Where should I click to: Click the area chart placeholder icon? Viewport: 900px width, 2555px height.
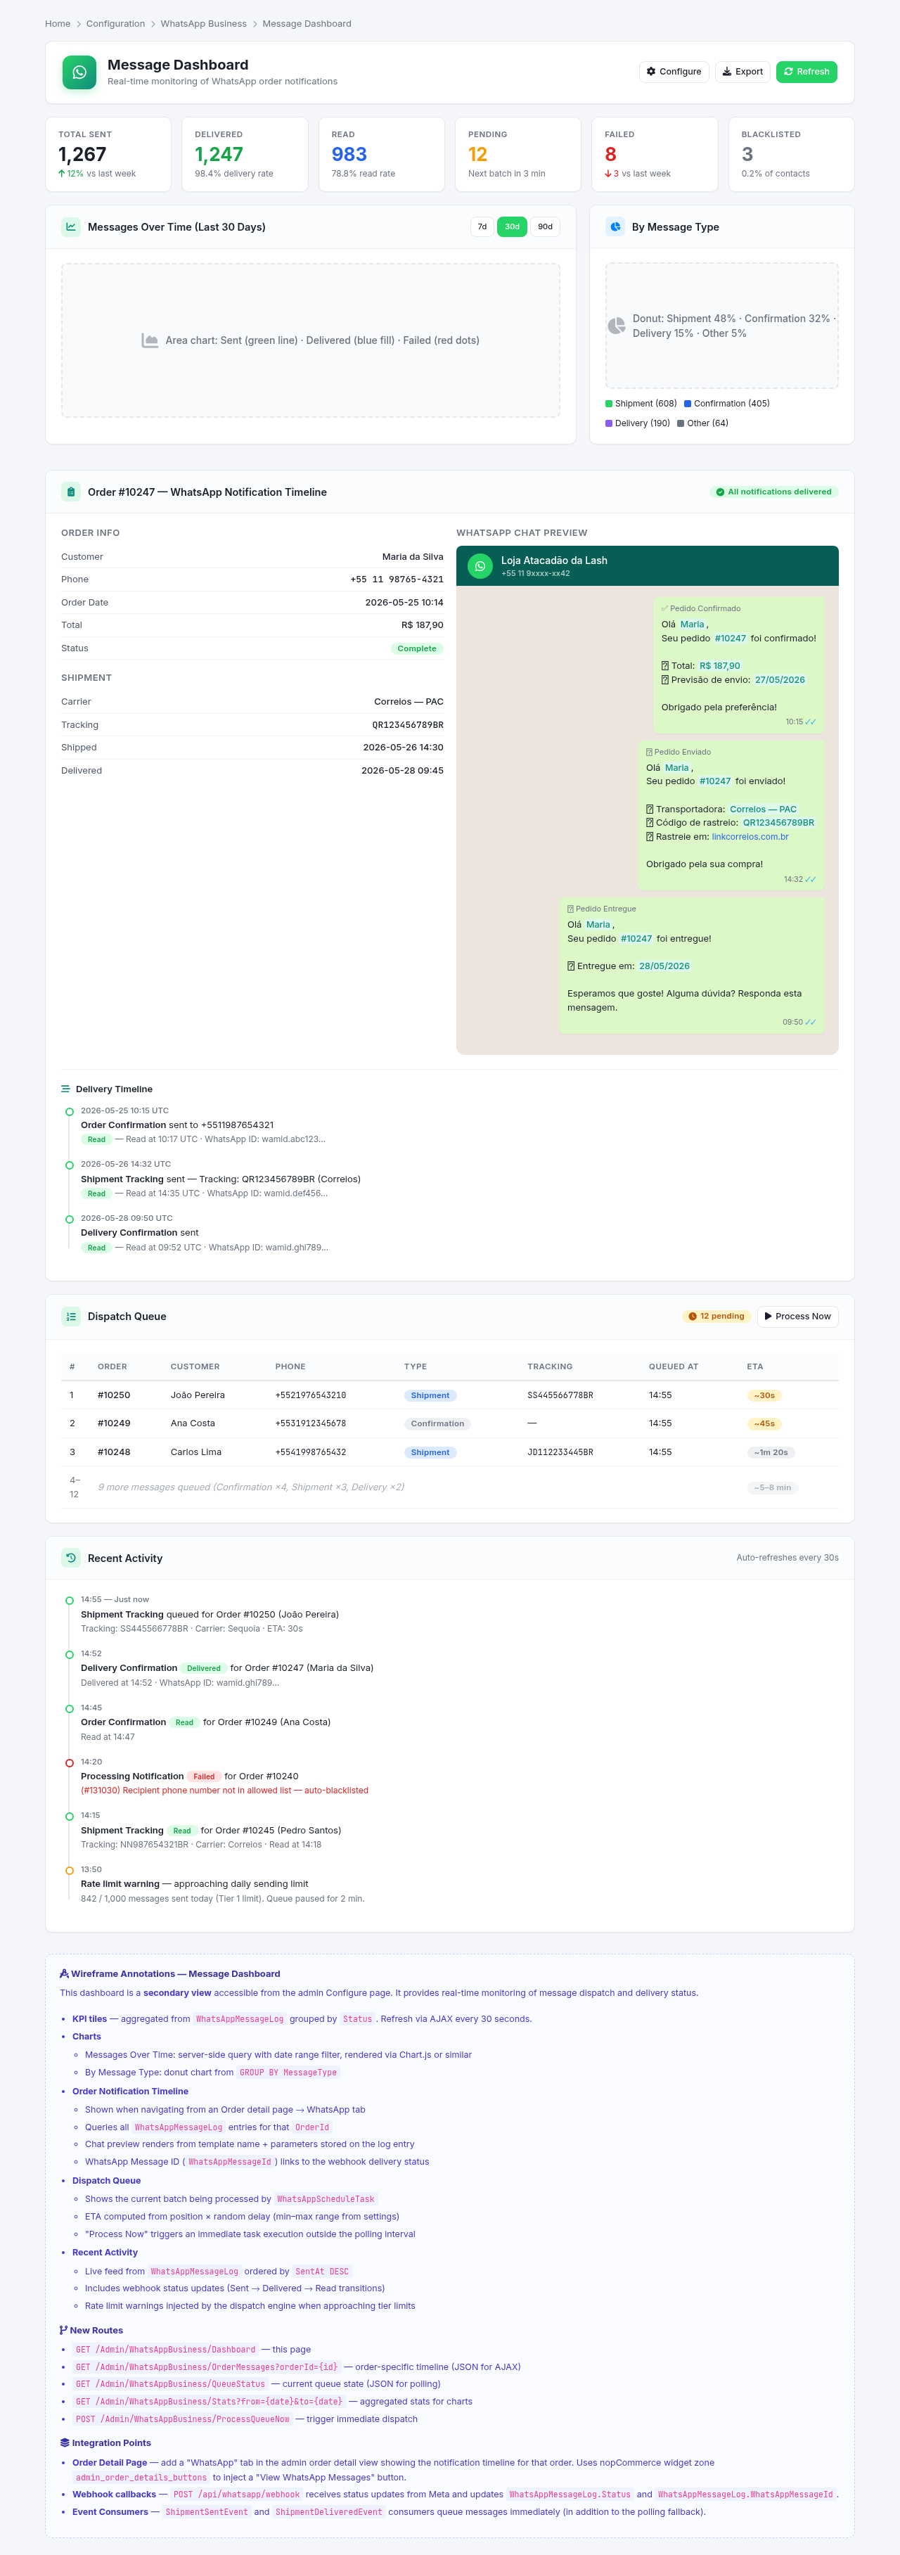click(150, 340)
